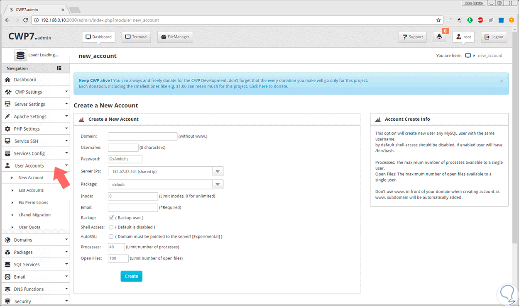Click the Server Settings monitor icon

(7, 104)
